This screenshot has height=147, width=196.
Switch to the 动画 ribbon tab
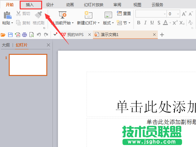[x=70, y=5]
